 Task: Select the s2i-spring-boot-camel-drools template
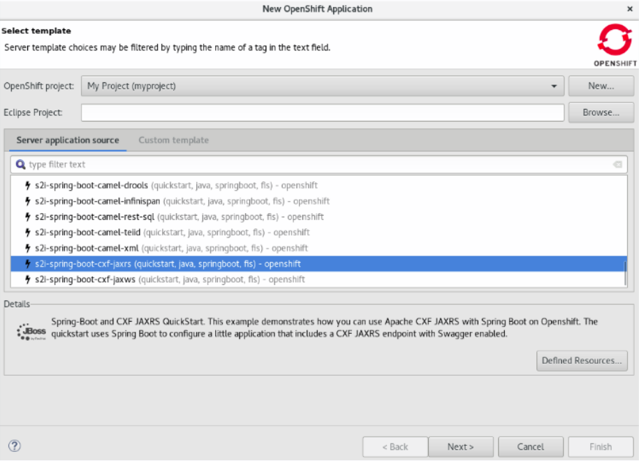pos(318,186)
